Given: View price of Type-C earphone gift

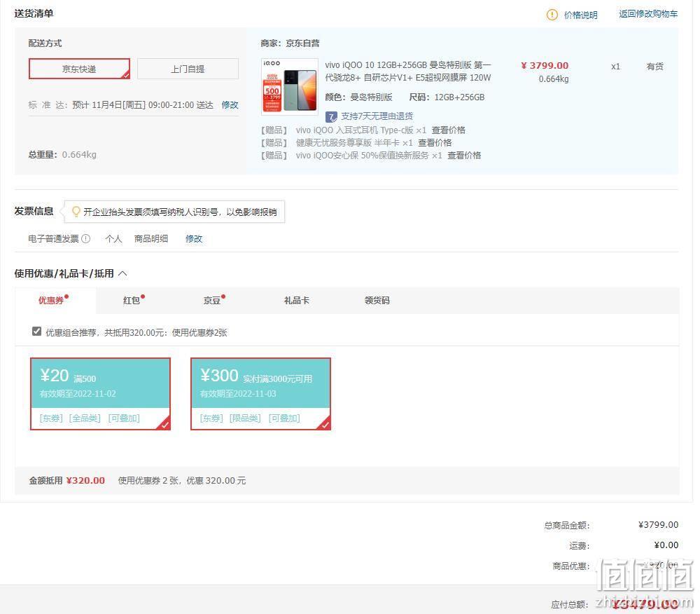Looking at the screenshot, I should 448,130.
